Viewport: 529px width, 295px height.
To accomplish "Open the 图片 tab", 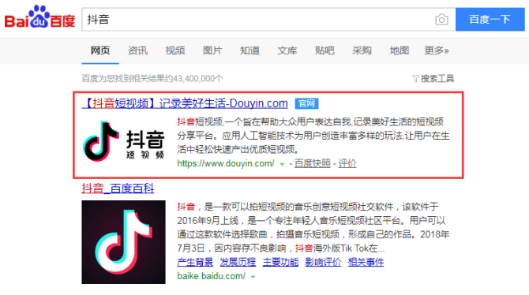I will point(212,50).
